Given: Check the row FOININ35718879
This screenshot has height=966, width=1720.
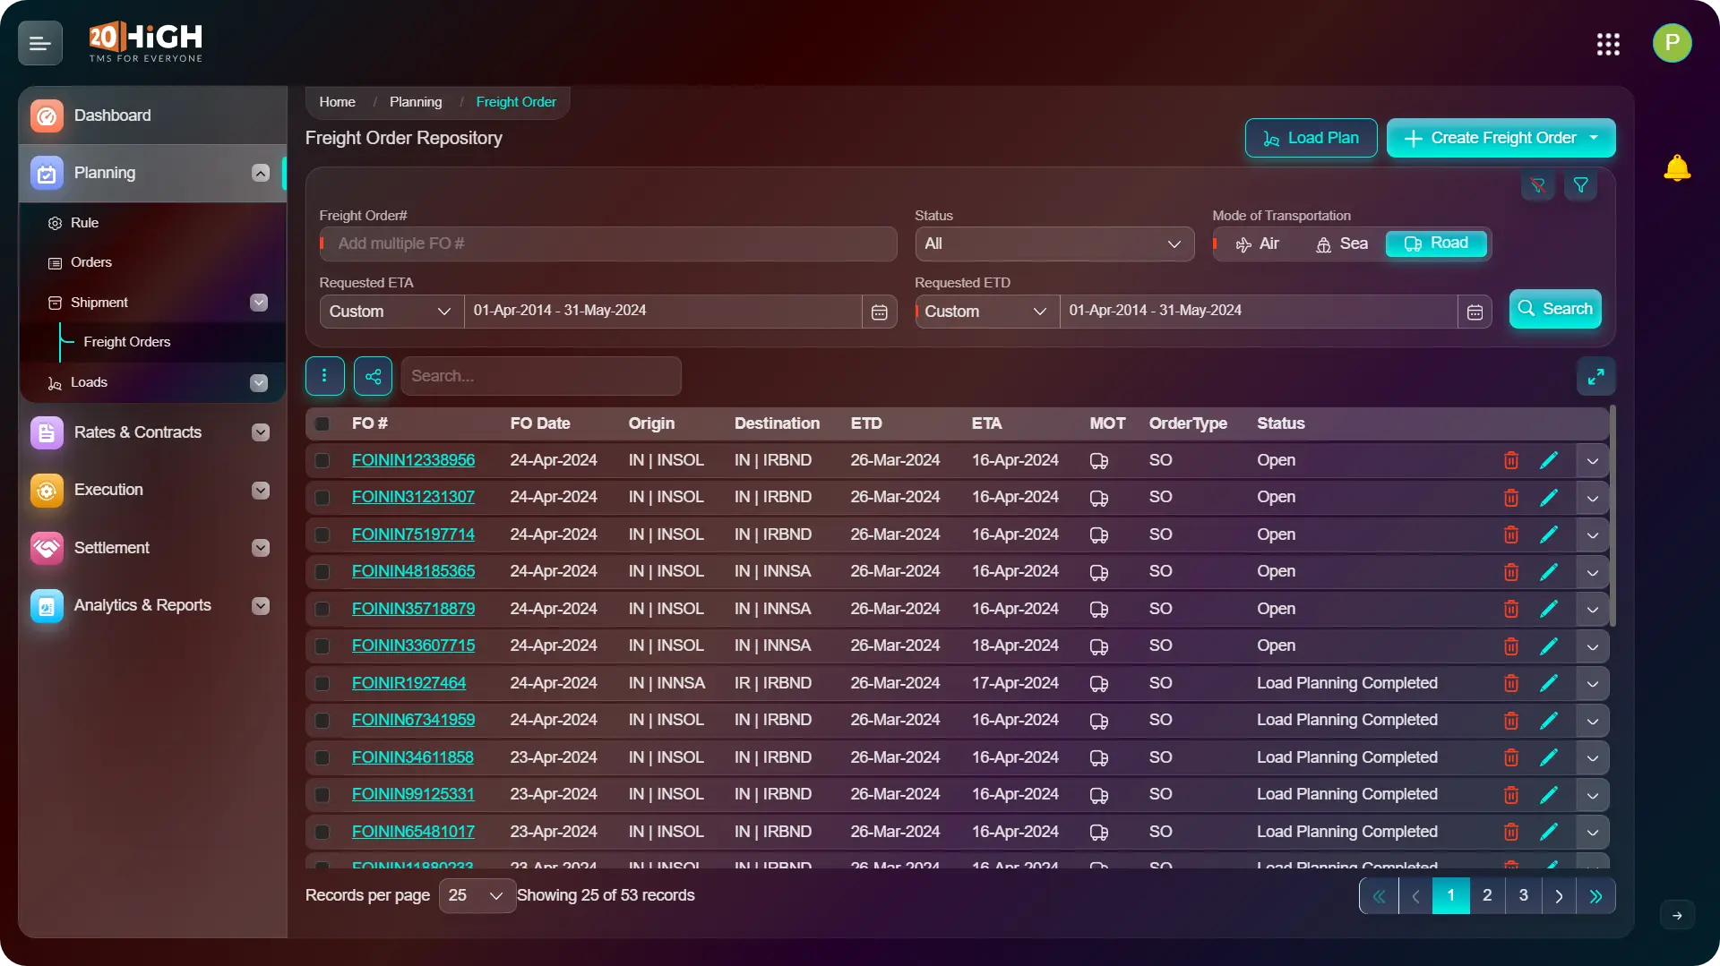Looking at the screenshot, I should [x=322, y=609].
